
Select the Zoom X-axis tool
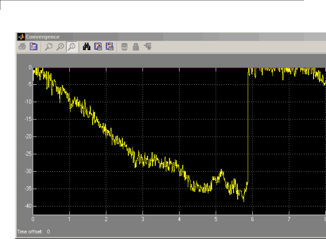(60, 47)
